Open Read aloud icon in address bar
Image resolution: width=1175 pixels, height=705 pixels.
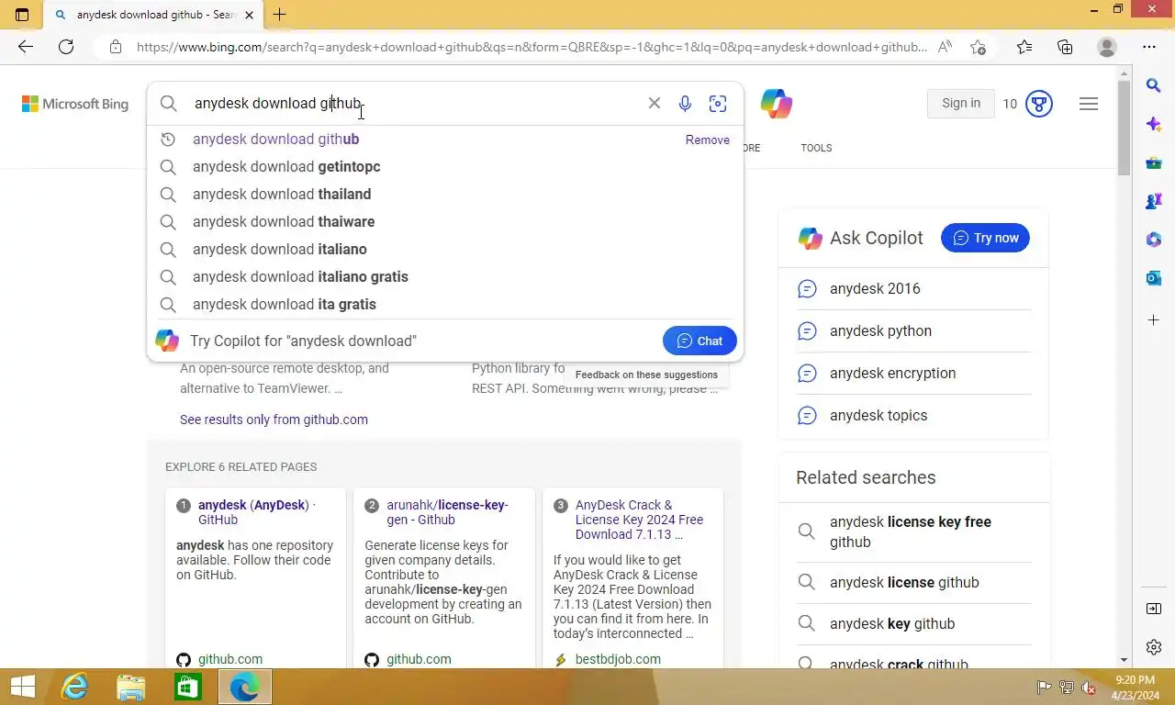pyautogui.click(x=945, y=47)
